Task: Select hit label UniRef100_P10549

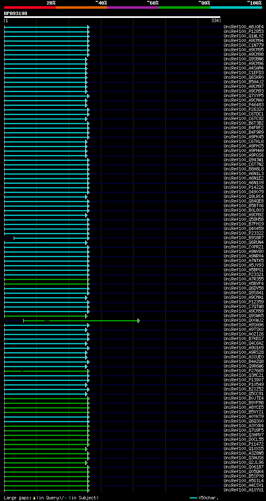Action: coord(244,384)
